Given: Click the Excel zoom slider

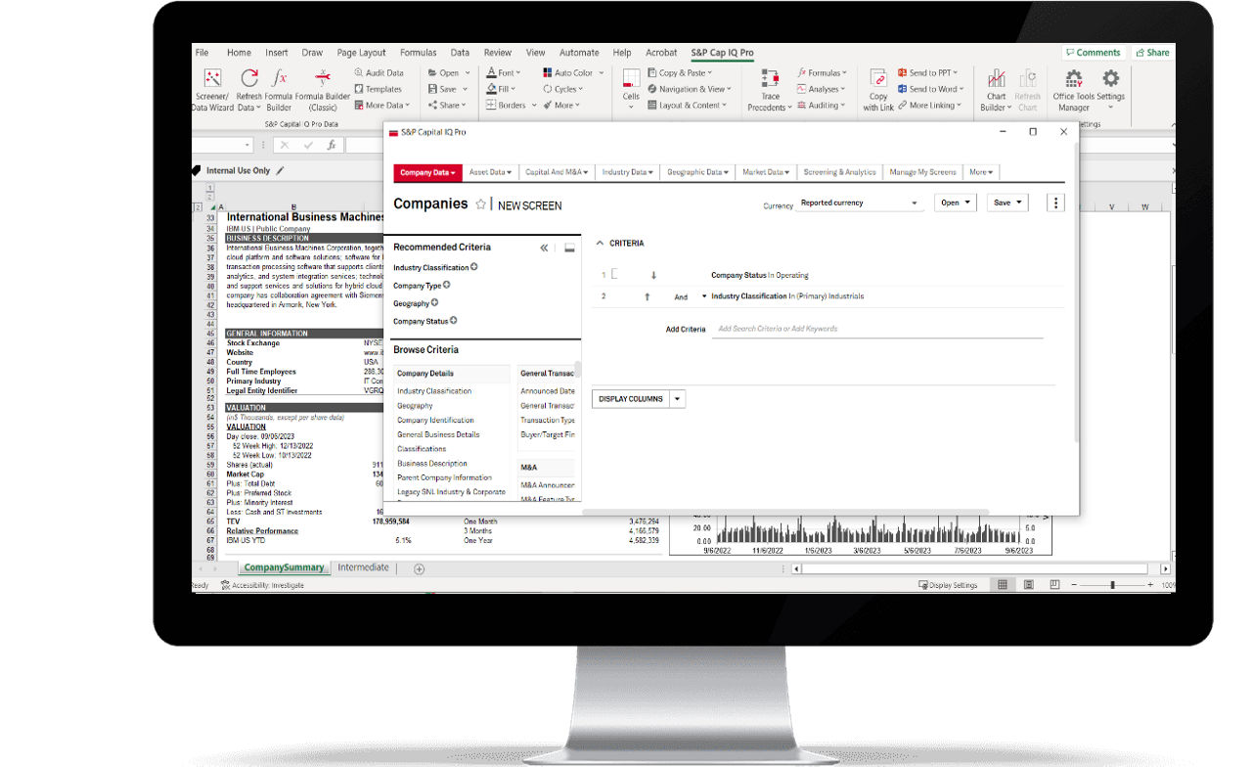Looking at the screenshot, I should pyautogui.click(x=1112, y=585).
